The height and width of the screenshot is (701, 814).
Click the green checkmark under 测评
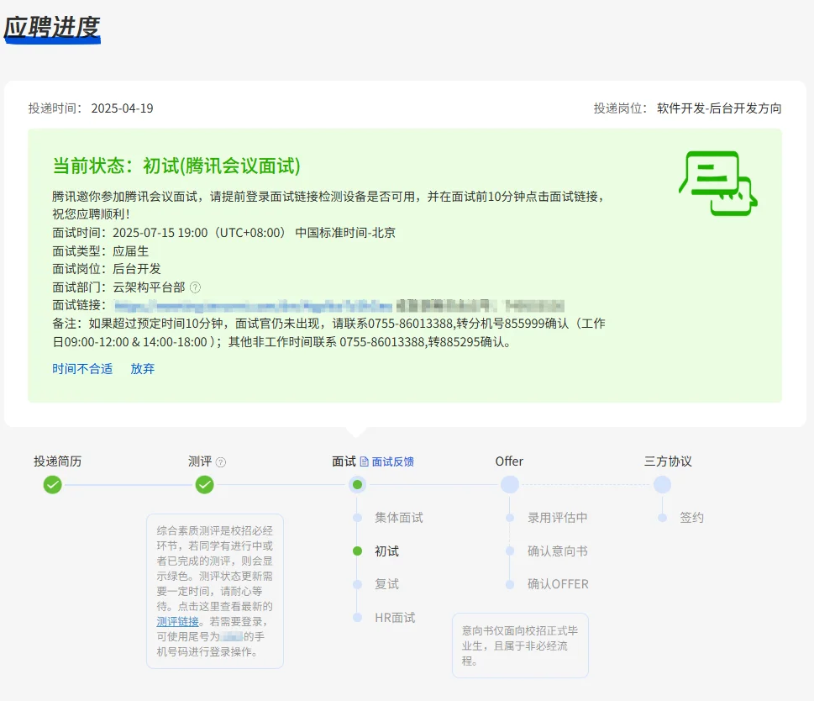pyautogui.click(x=204, y=485)
